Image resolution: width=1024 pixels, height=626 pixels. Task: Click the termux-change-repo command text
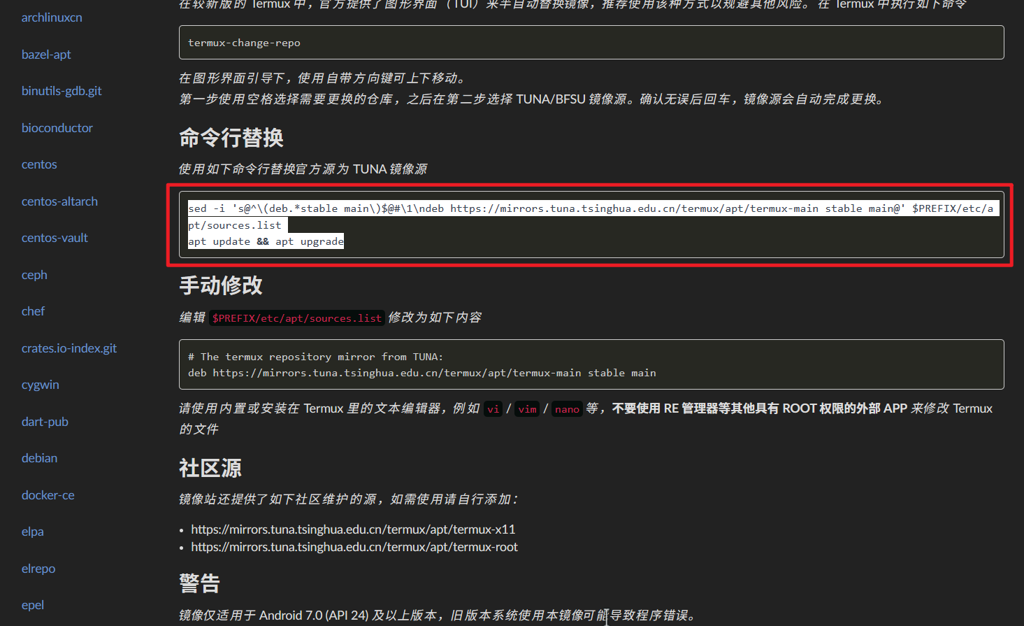pos(244,43)
